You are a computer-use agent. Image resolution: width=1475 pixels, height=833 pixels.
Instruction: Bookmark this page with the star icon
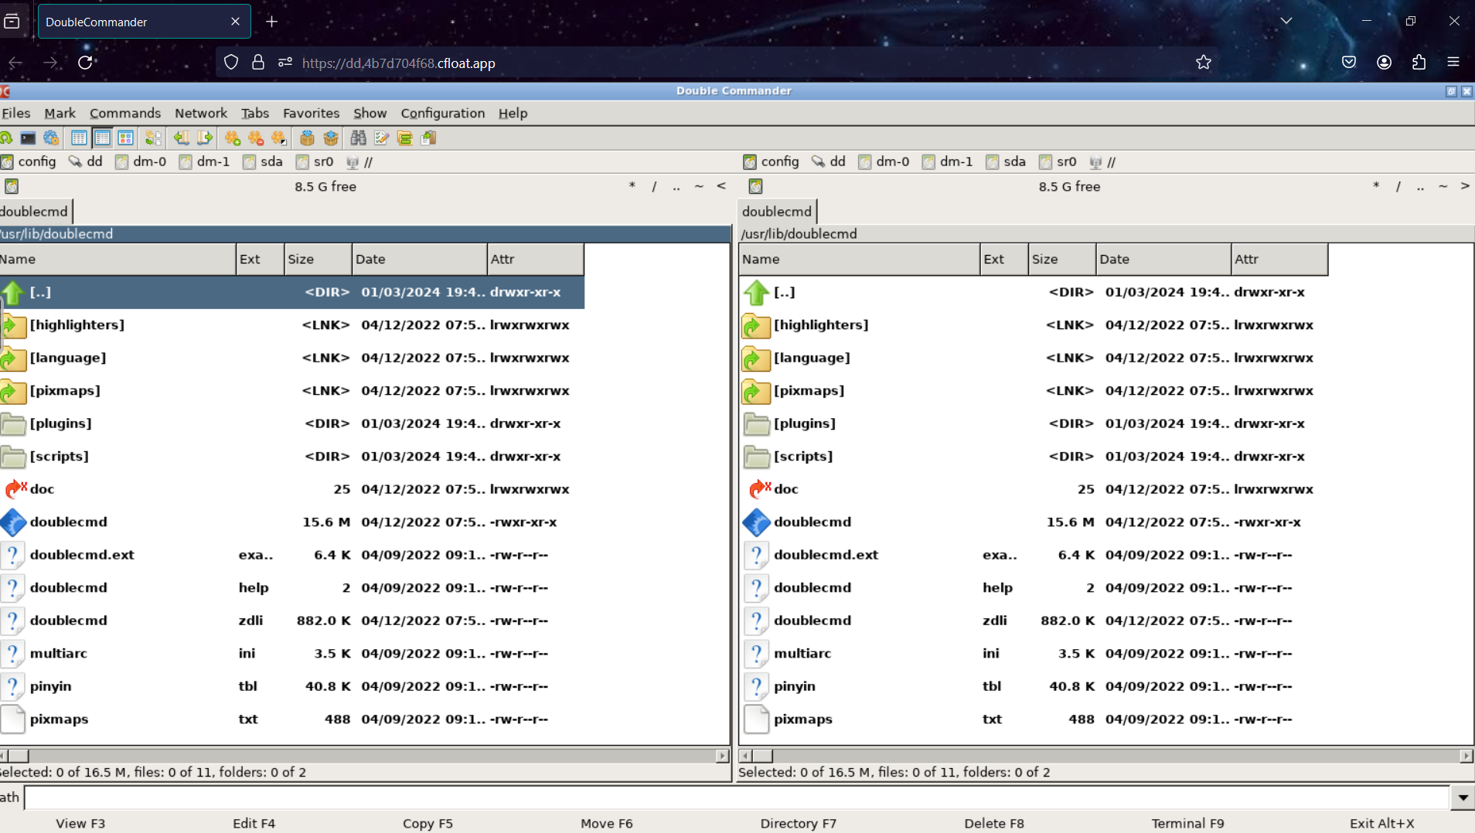[1203, 63]
